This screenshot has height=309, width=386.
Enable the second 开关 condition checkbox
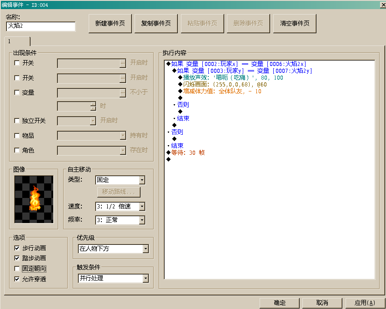[17, 78]
